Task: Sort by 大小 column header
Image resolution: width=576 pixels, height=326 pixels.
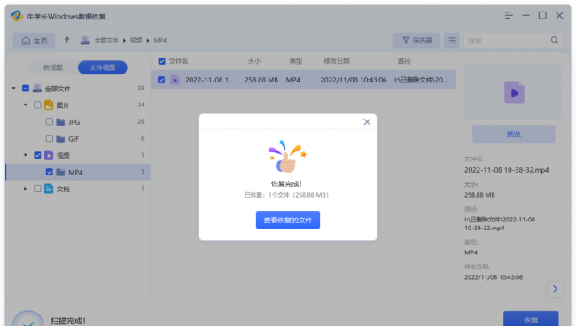Action: pos(254,61)
